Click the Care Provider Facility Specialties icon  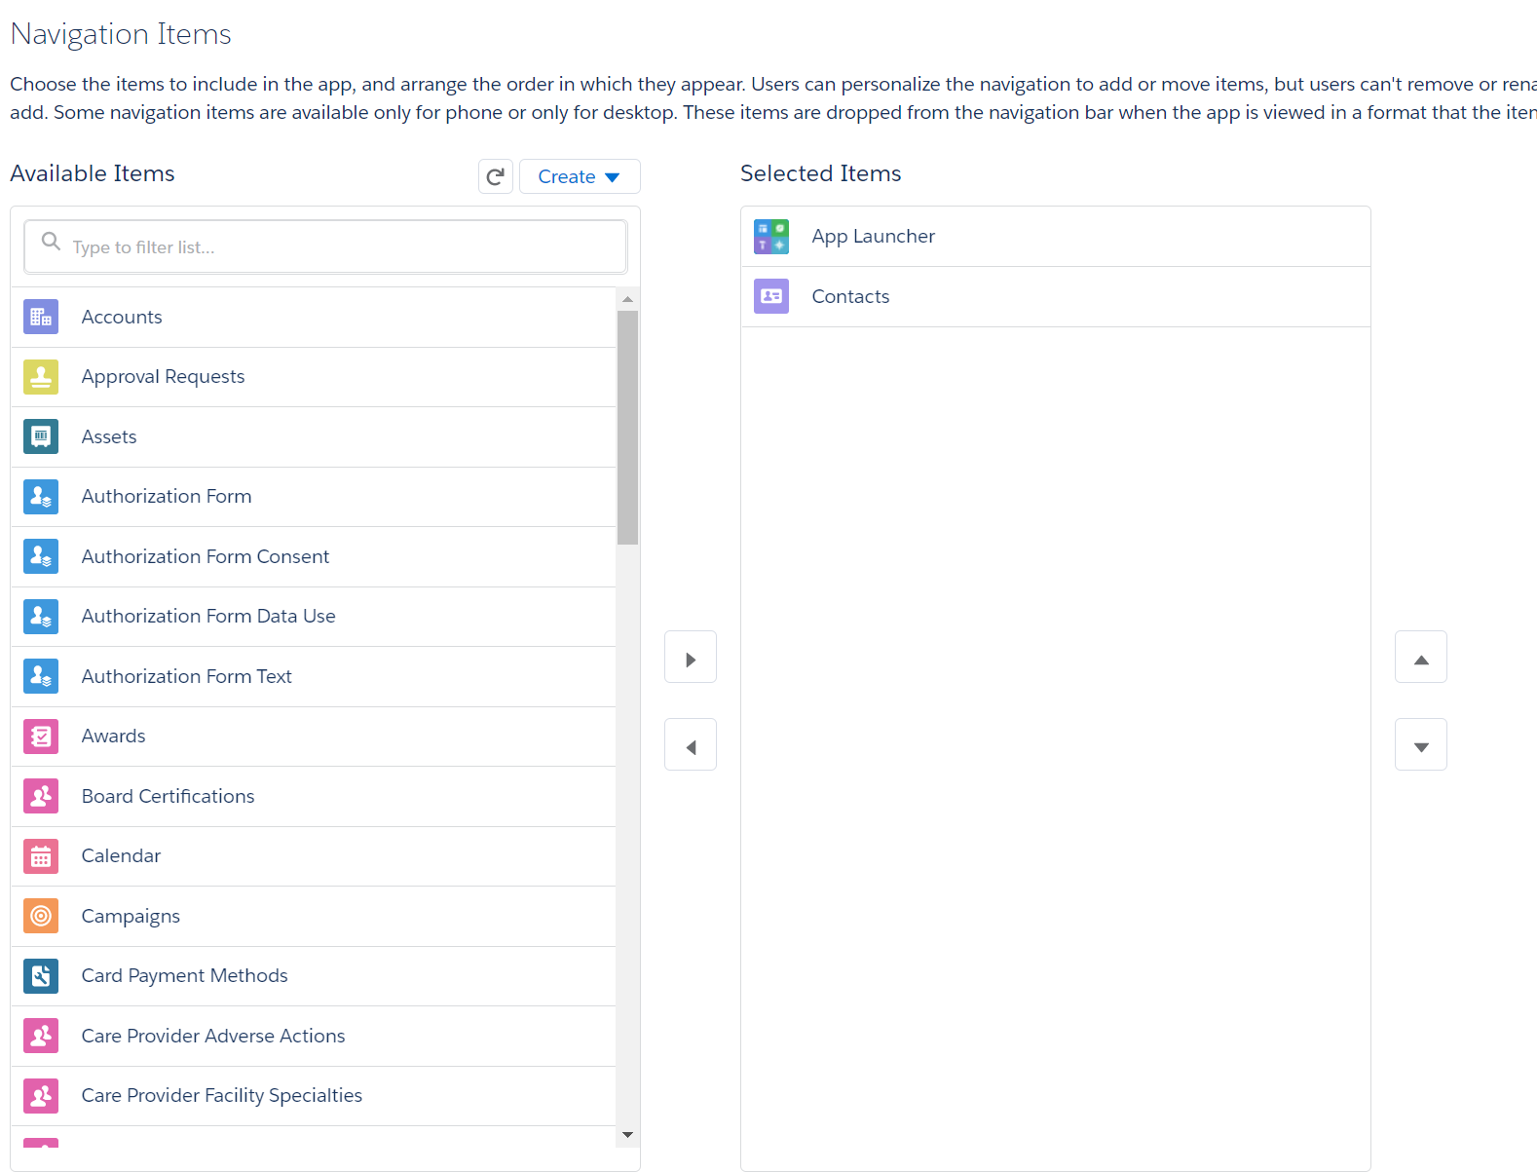coord(41,1096)
